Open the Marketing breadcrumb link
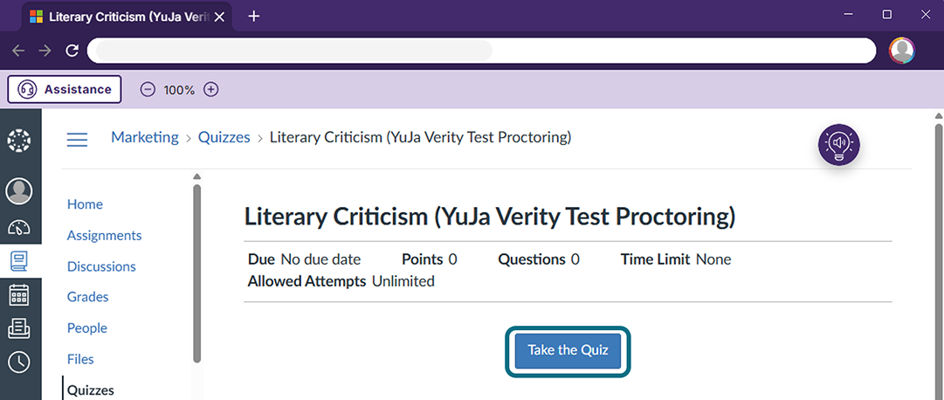The image size is (944, 400). [x=144, y=137]
